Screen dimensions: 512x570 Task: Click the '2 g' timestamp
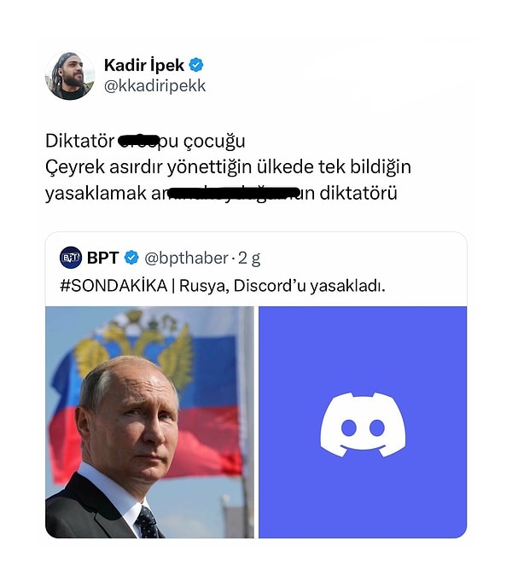click(249, 259)
